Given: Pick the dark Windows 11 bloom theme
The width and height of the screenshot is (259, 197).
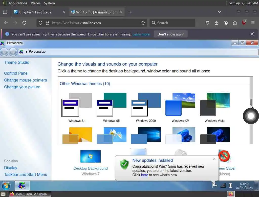Looking at the screenshot, I should [214, 135].
